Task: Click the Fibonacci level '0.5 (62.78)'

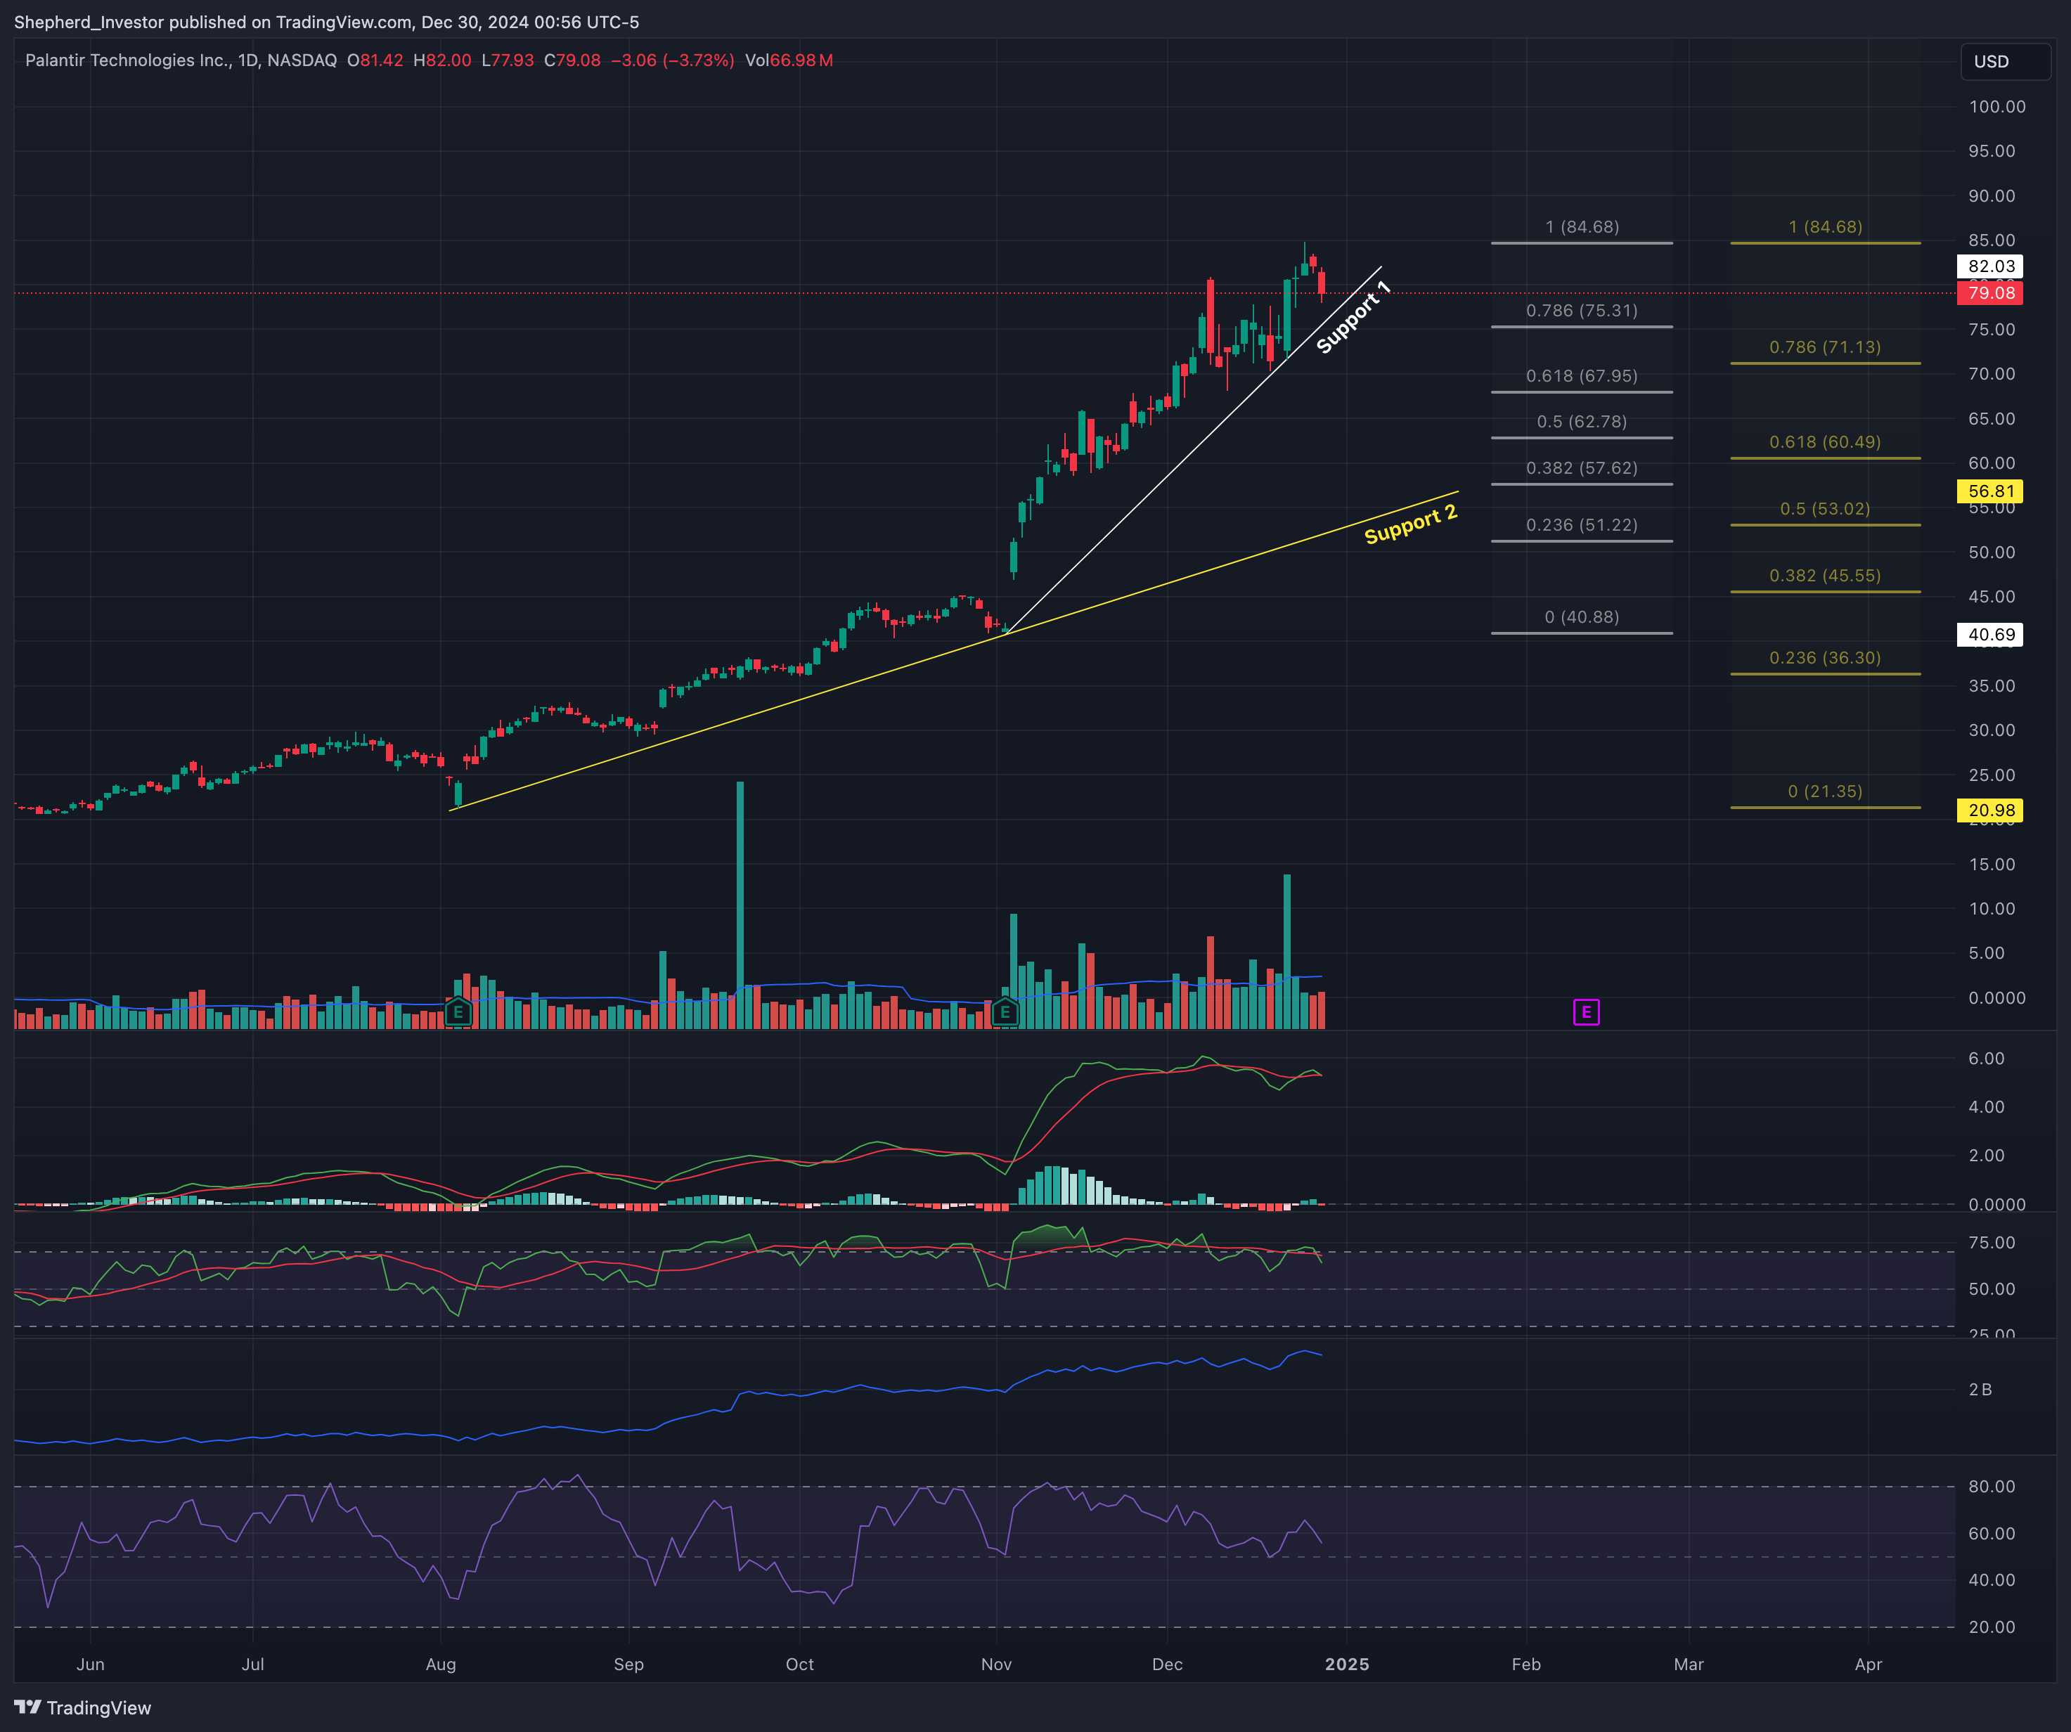Action: point(1582,421)
